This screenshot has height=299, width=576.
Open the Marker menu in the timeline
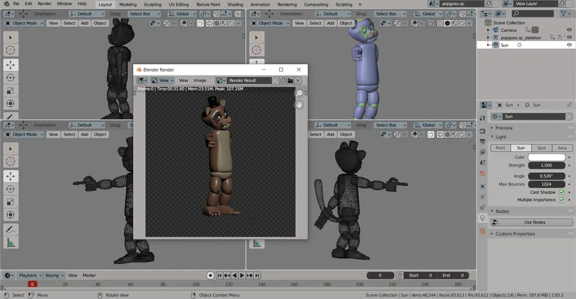[x=89, y=275]
